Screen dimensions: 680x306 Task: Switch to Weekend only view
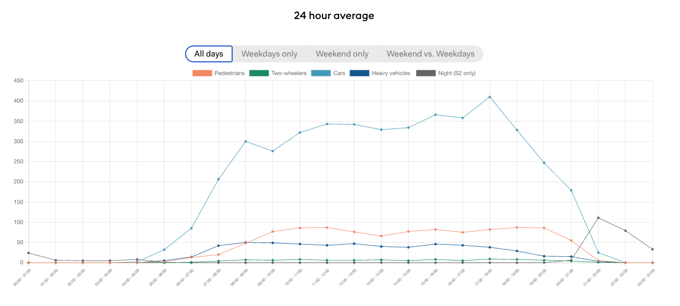[x=342, y=54]
